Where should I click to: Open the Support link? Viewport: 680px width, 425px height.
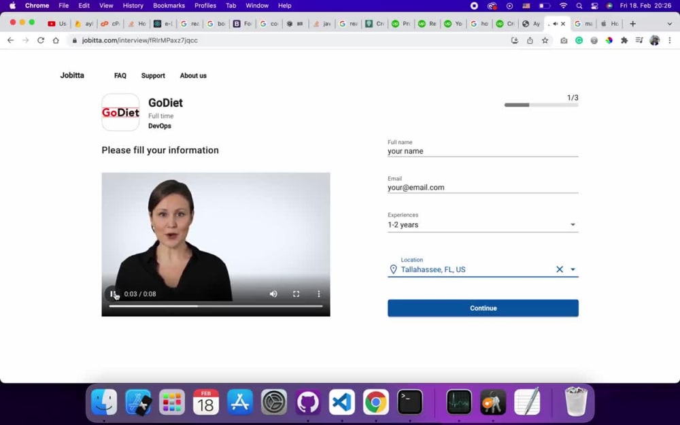coord(153,75)
